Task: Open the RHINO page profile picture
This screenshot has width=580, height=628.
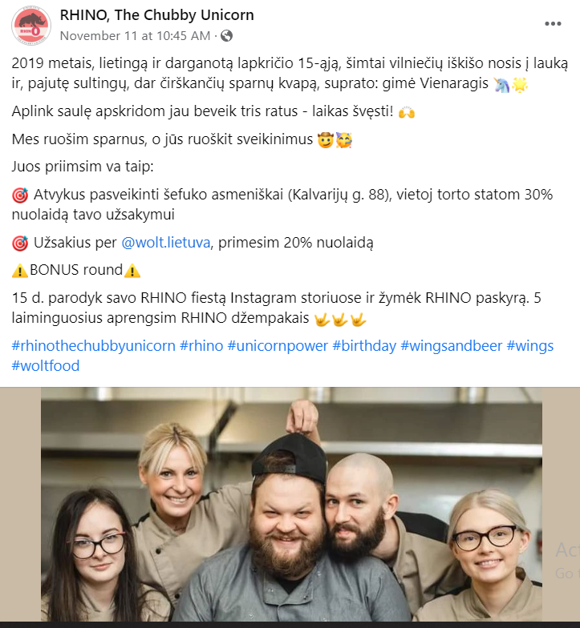Action: 30,26
